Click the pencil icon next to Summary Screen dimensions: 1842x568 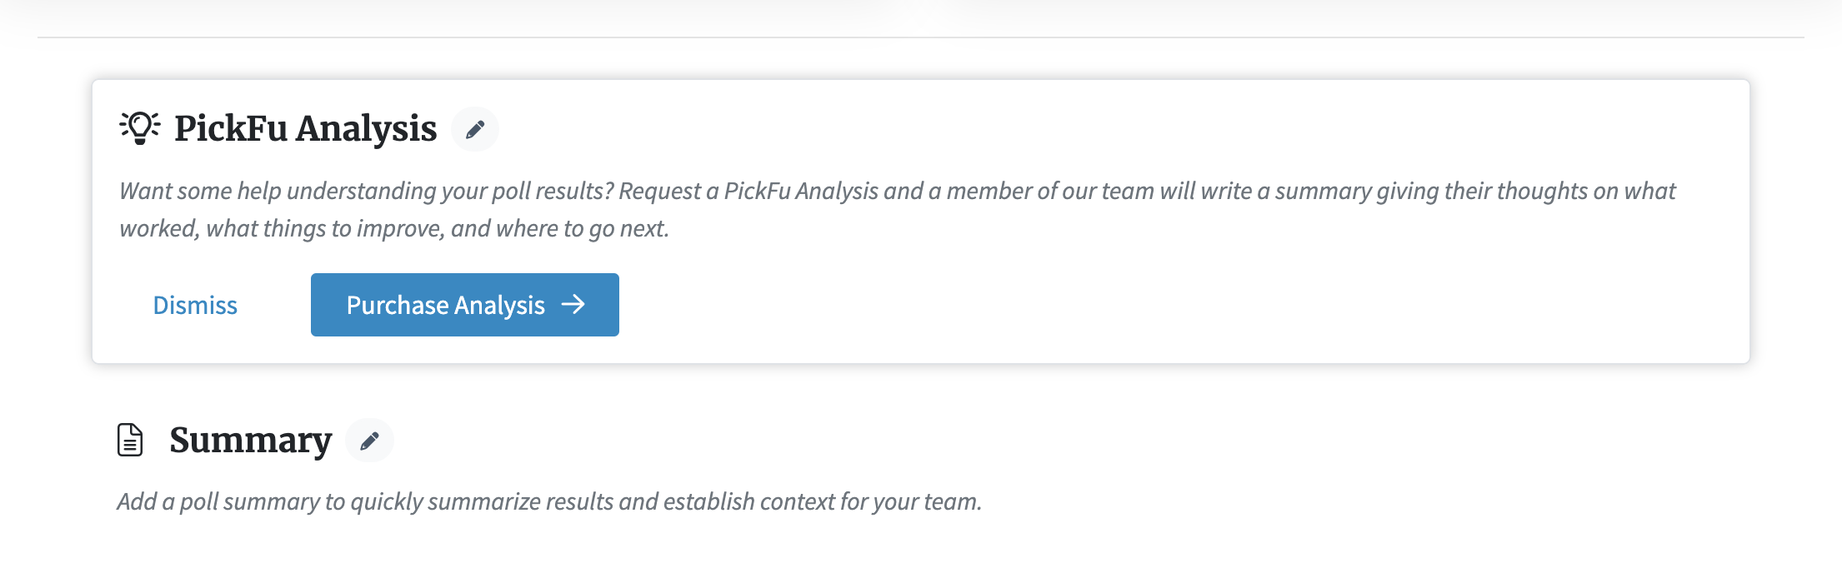click(x=369, y=441)
